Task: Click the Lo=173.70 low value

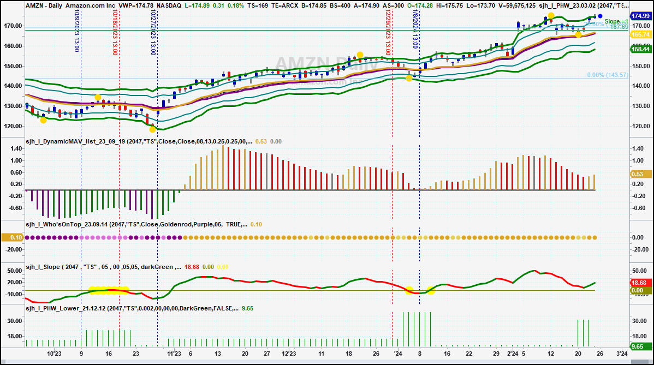Action: click(x=481, y=5)
